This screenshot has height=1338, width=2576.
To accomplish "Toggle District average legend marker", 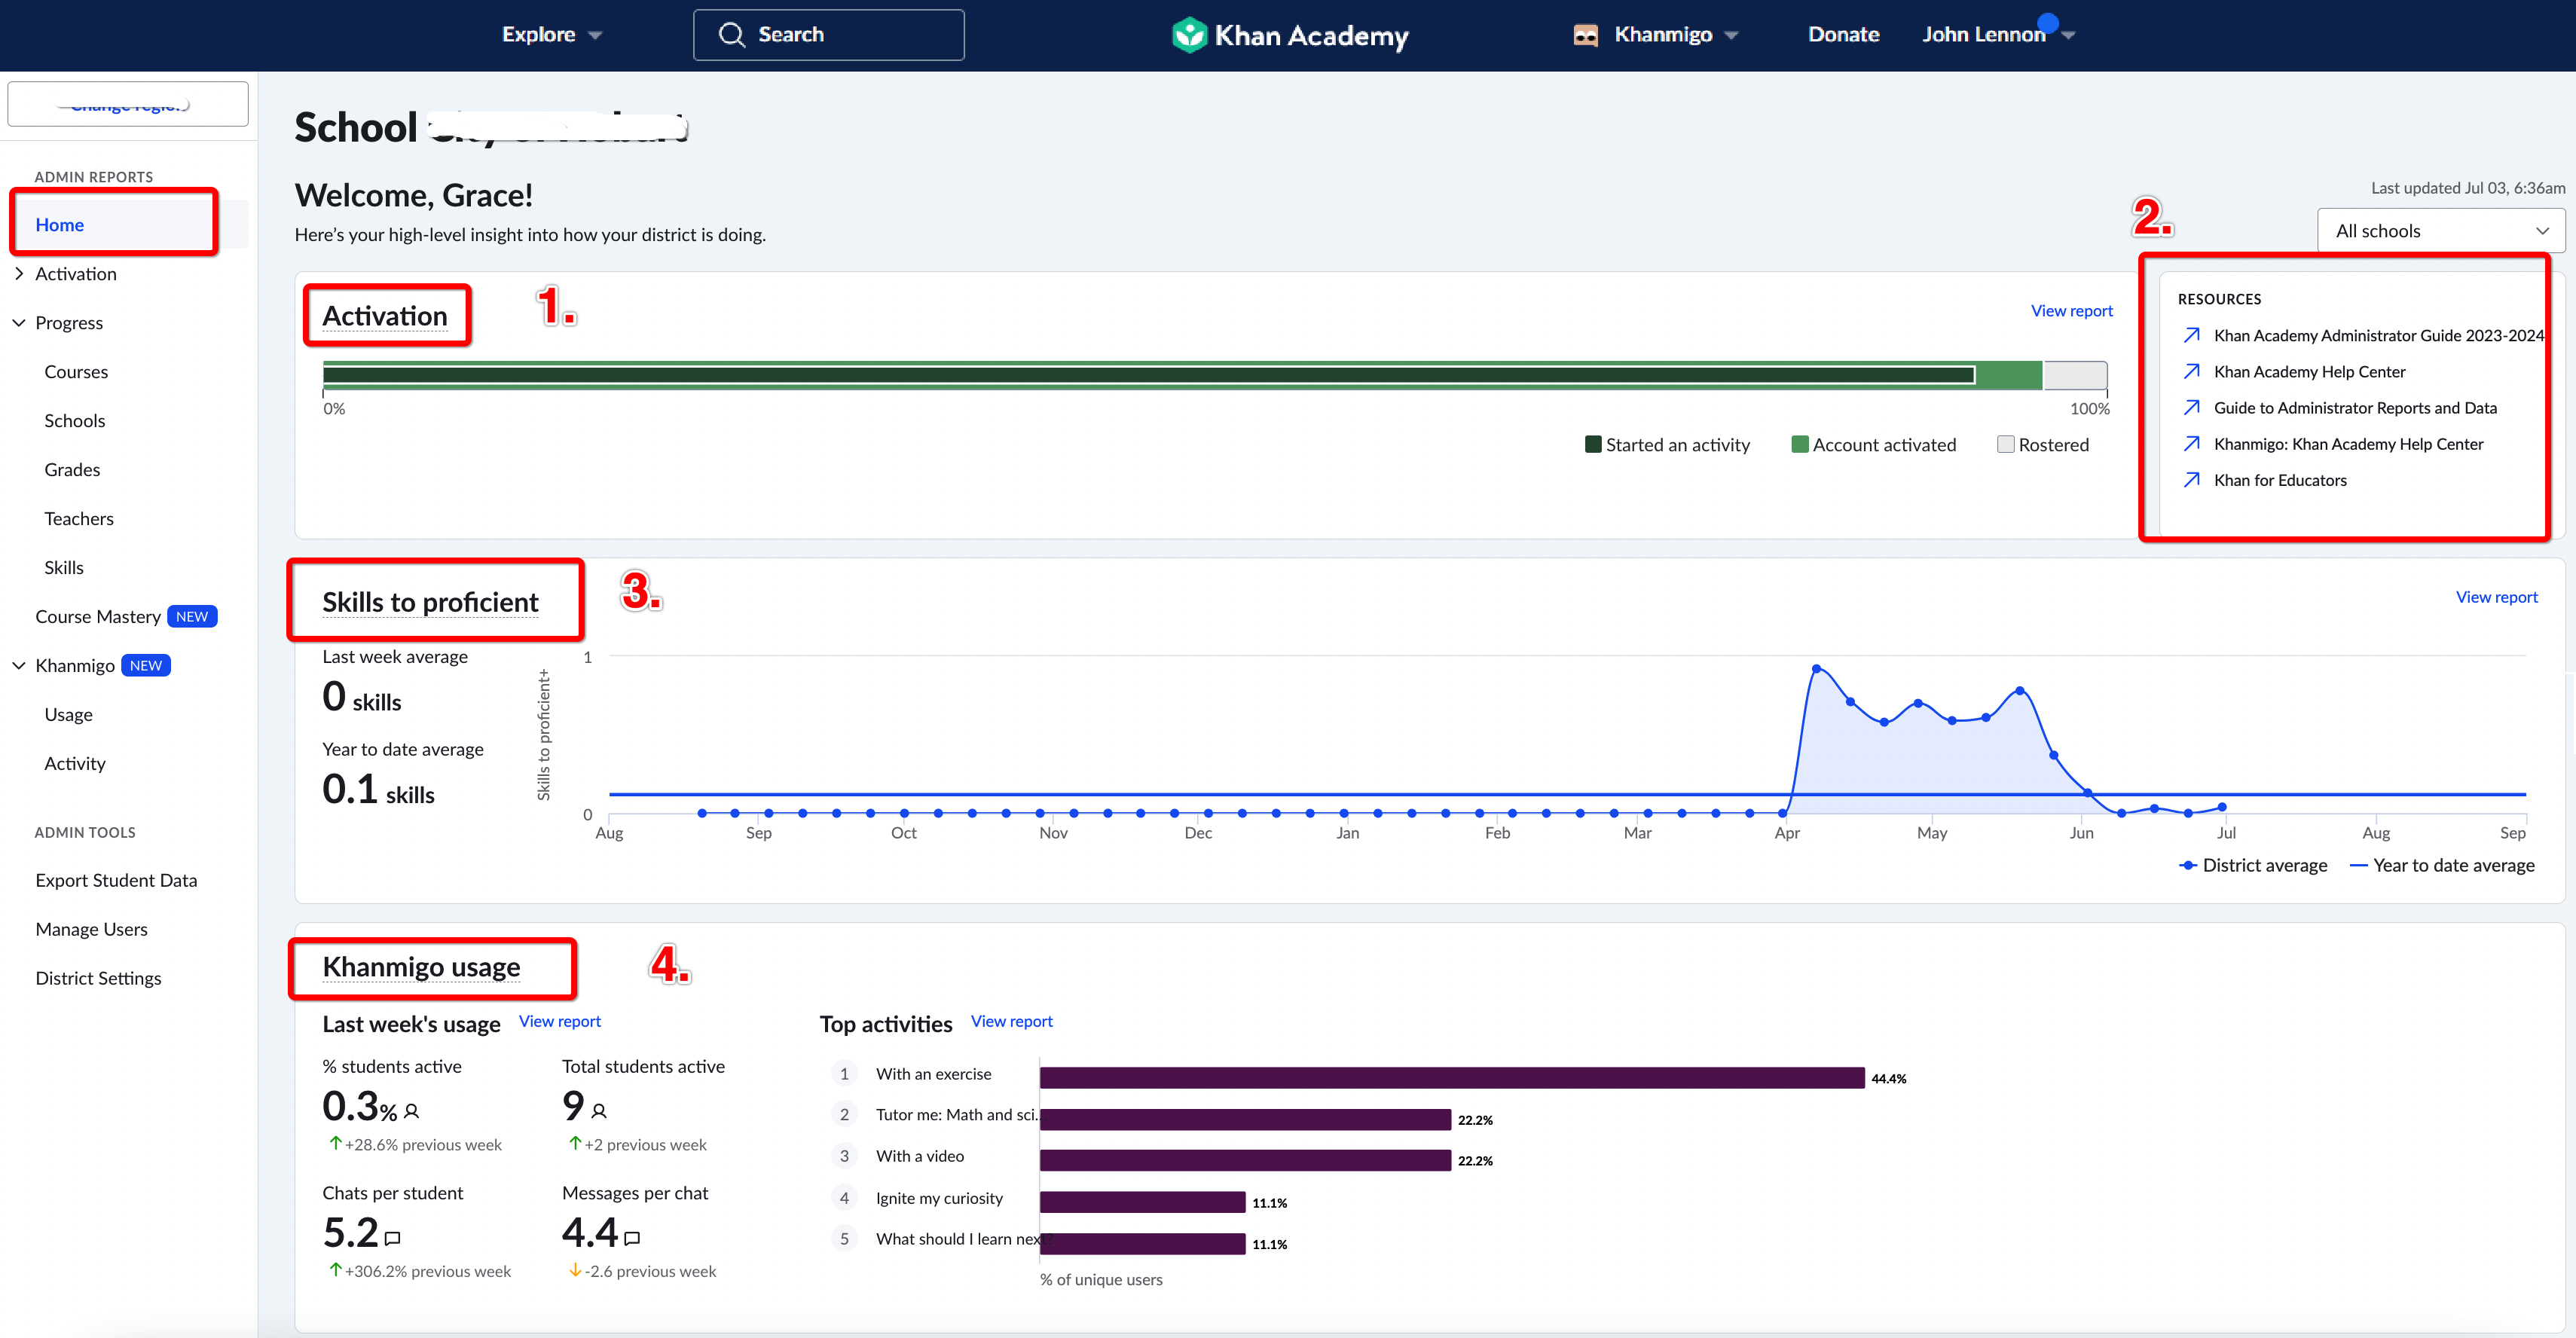I will pyautogui.click(x=2188, y=865).
